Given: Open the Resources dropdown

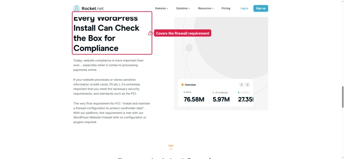Looking at the screenshot, I should (x=206, y=9).
